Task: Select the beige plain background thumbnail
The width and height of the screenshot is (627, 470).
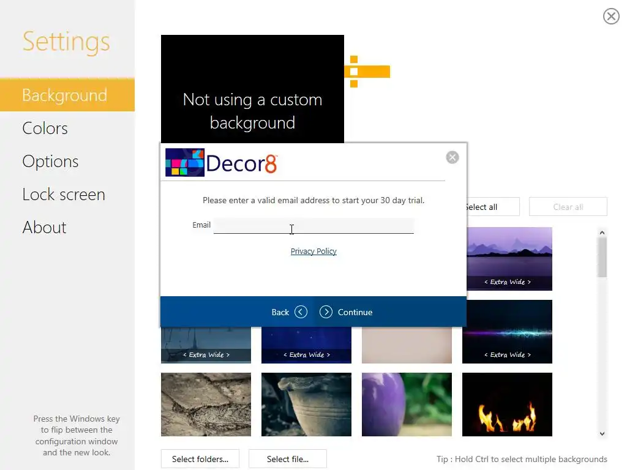Action: pos(407,345)
